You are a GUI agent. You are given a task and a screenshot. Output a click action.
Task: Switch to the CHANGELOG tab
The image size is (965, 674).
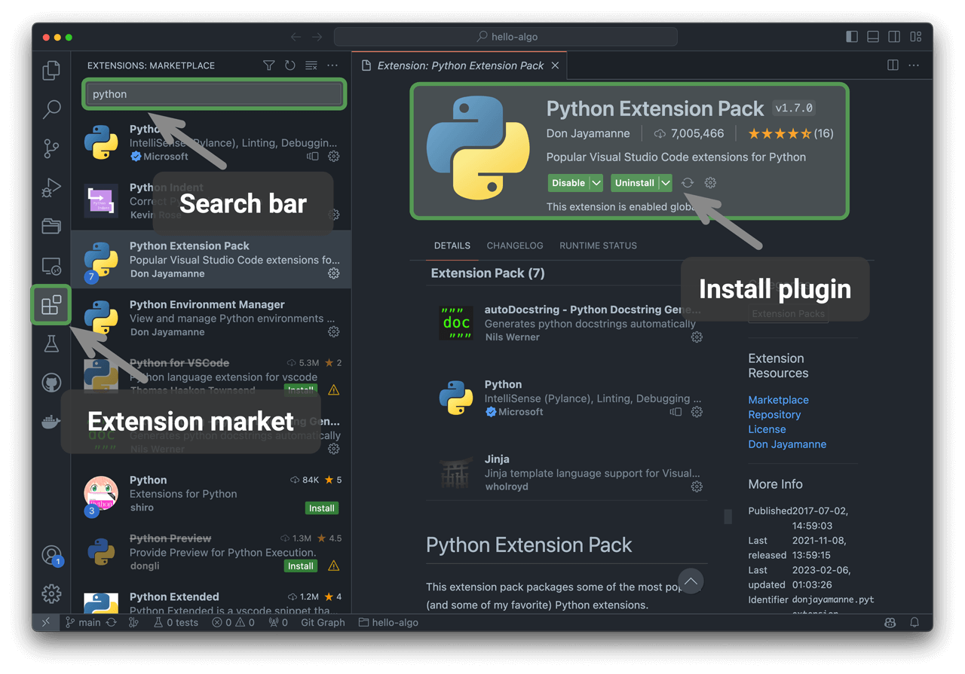(515, 246)
